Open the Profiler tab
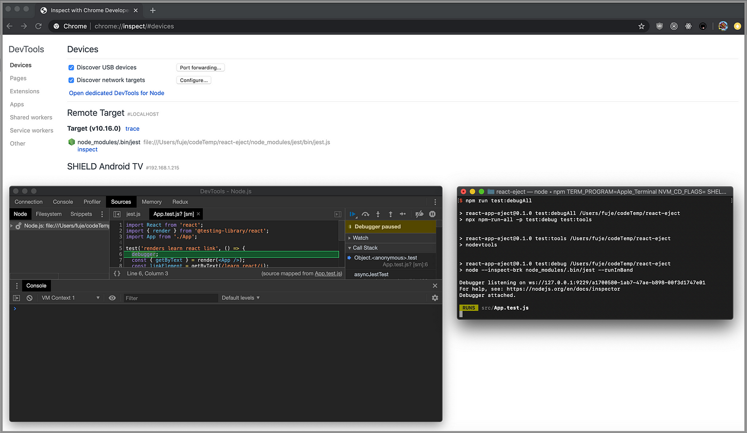 [92, 202]
